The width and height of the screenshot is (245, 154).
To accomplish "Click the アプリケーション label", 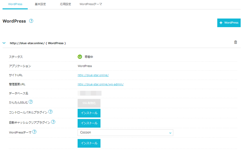I will pos(20,66).
